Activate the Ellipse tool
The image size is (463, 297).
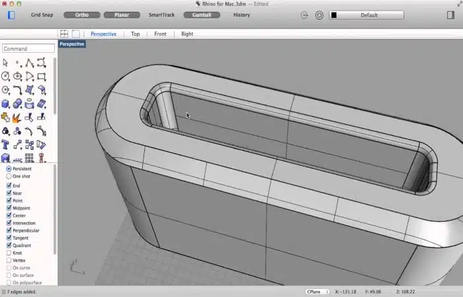[18, 77]
